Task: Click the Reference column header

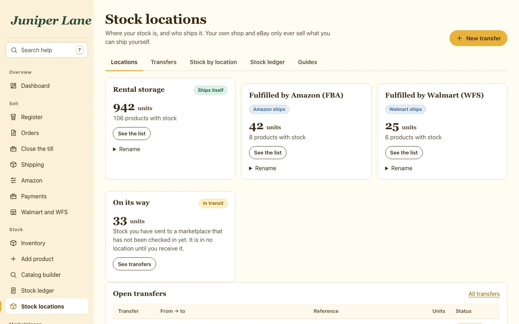Action: (326, 311)
